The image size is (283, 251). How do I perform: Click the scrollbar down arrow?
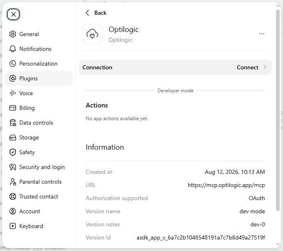(278, 244)
